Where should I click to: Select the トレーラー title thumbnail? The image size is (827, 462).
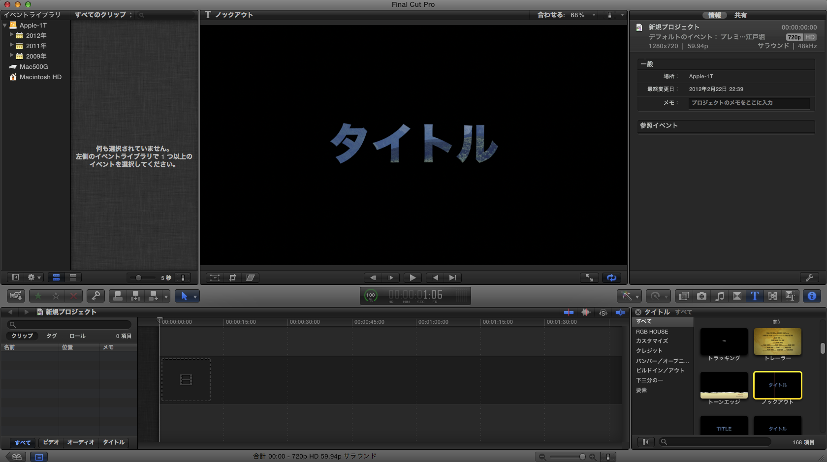[x=778, y=341]
